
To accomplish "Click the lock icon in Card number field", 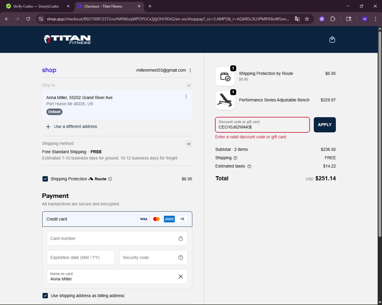I will click(181, 238).
